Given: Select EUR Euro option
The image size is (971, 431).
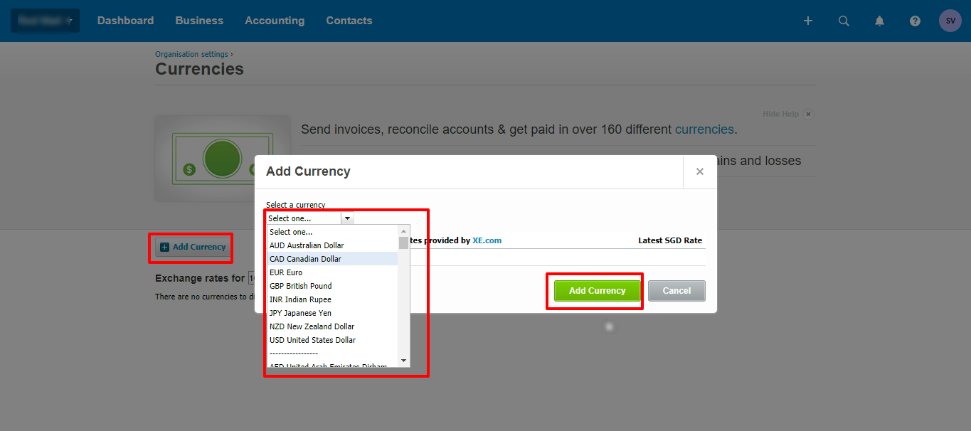Looking at the screenshot, I should coord(332,272).
